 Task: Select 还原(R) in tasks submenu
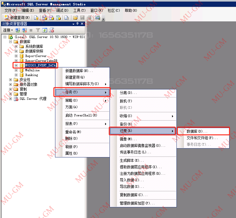pos(142,131)
